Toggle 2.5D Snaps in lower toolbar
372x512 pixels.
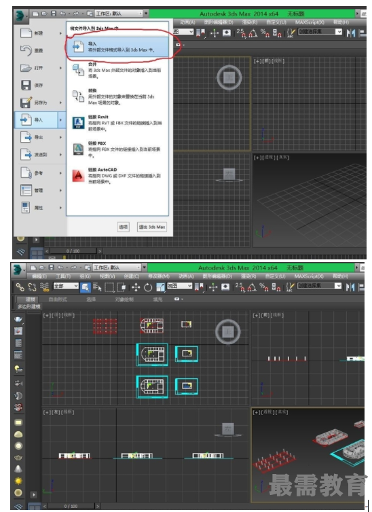click(240, 287)
